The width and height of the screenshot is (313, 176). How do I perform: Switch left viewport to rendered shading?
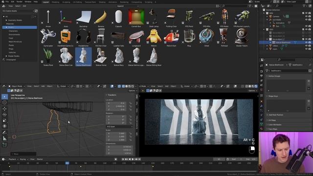point(133,86)
